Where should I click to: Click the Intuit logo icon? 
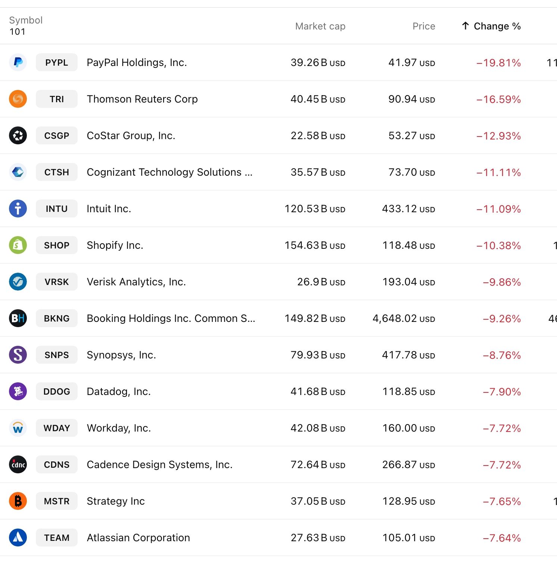click(x=18, y=209)
